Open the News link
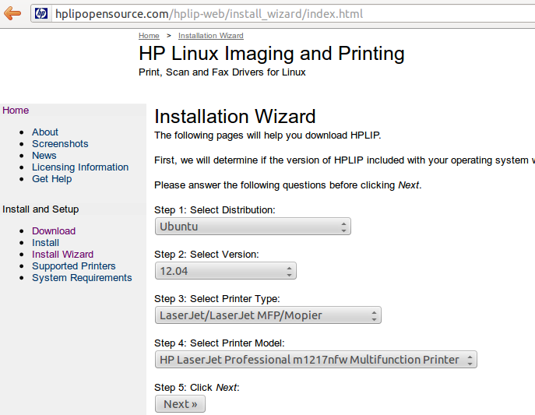The height and width of the screenshot is (415, 535). (44, 156)
